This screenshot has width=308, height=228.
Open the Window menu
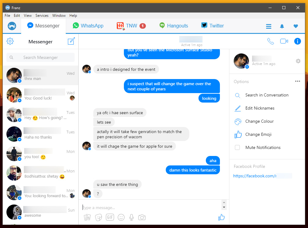click(59, 16)
